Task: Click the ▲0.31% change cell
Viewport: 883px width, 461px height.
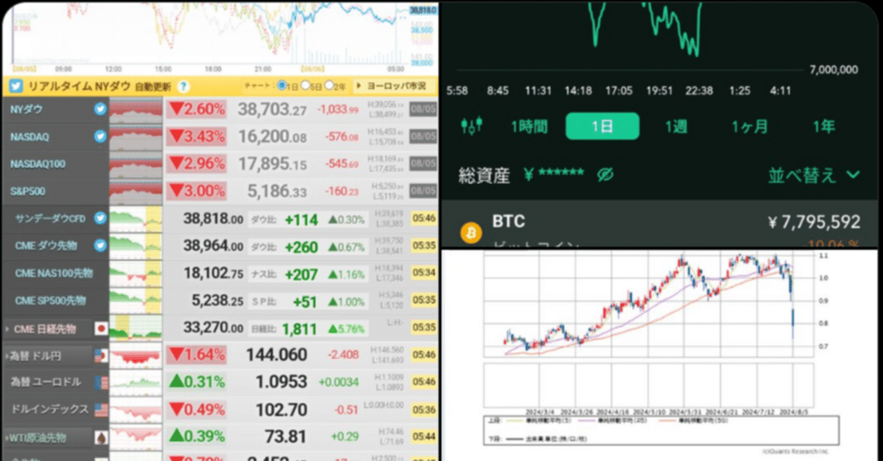Action: click(x=197, y=382)
